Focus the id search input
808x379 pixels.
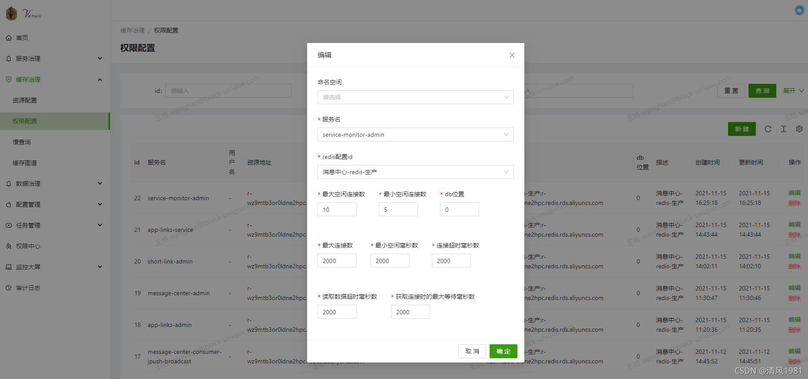(x=228, y=91)
